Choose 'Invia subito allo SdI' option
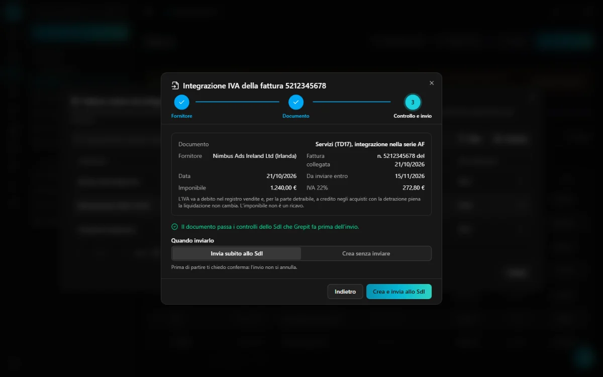 click(237, 253)
